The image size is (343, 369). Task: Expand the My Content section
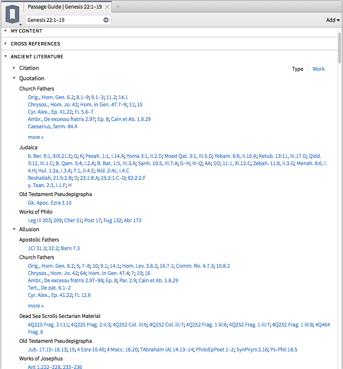coord(6,31)
